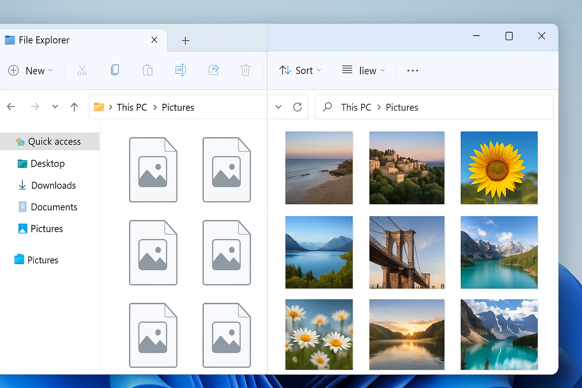Open the Sort options dropdown
Image resolution: width=582 pixels, height=388 pixels.
(300, 70)
